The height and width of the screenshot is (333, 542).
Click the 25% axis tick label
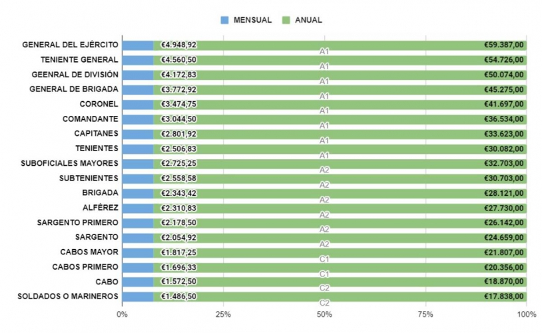pyautogui.click(x=223, y=314)
